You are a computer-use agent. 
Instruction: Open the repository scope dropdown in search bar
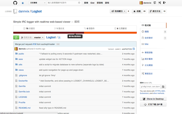tap(38, 3)
